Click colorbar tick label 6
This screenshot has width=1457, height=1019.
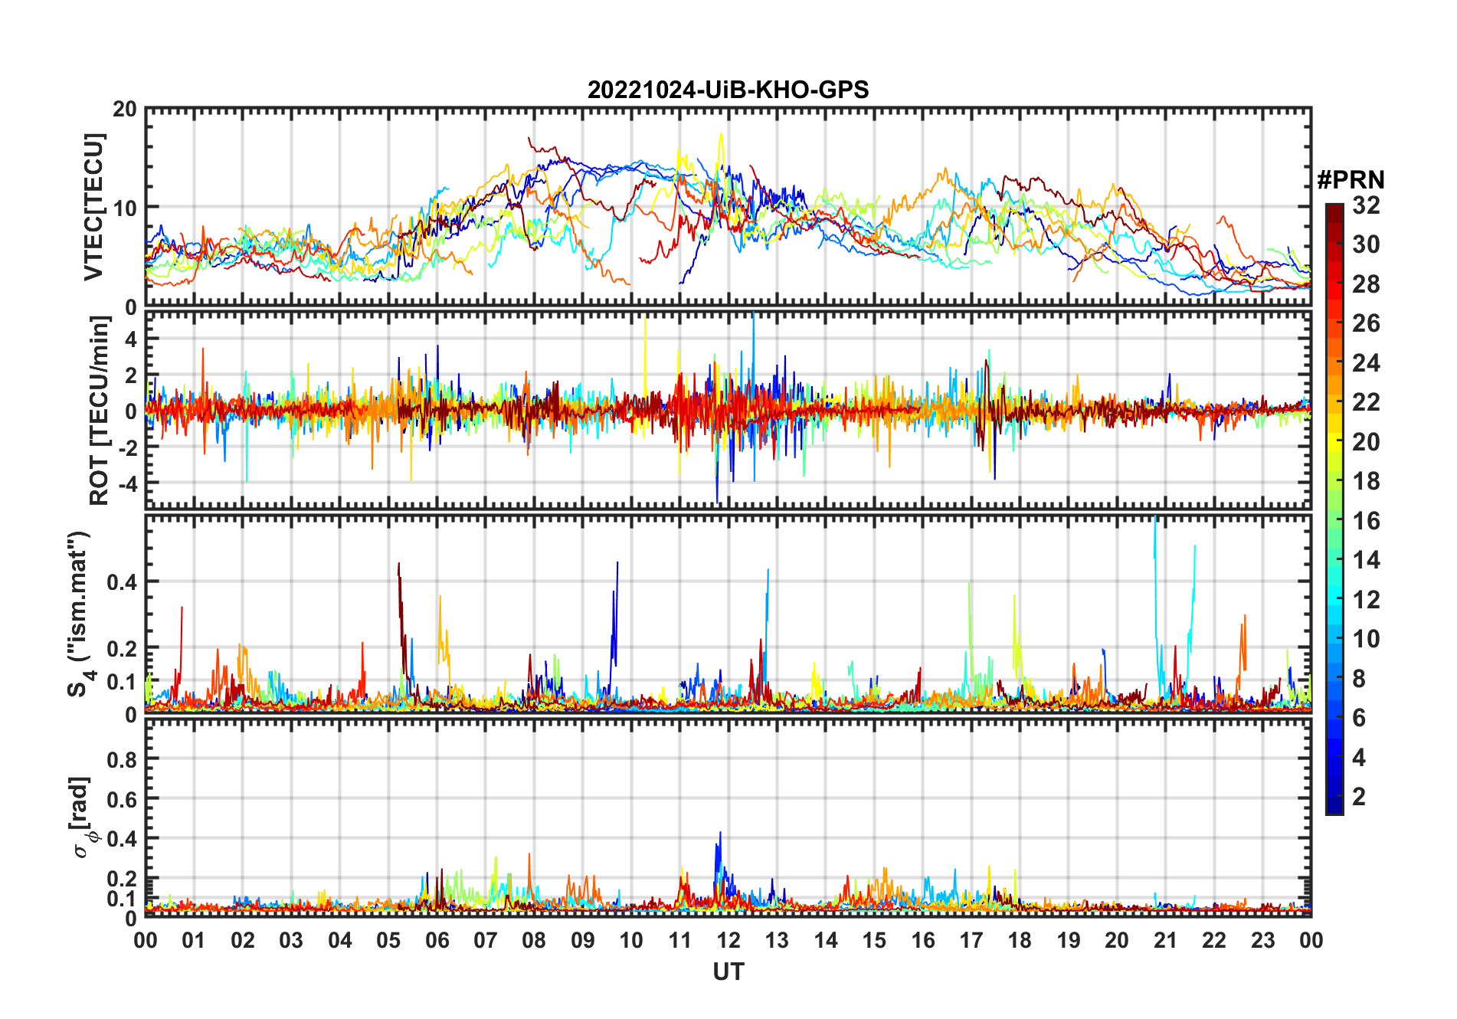tap(1359, 718)
